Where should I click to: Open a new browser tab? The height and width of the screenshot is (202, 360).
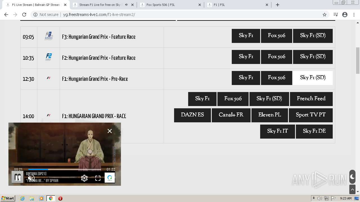278,5
